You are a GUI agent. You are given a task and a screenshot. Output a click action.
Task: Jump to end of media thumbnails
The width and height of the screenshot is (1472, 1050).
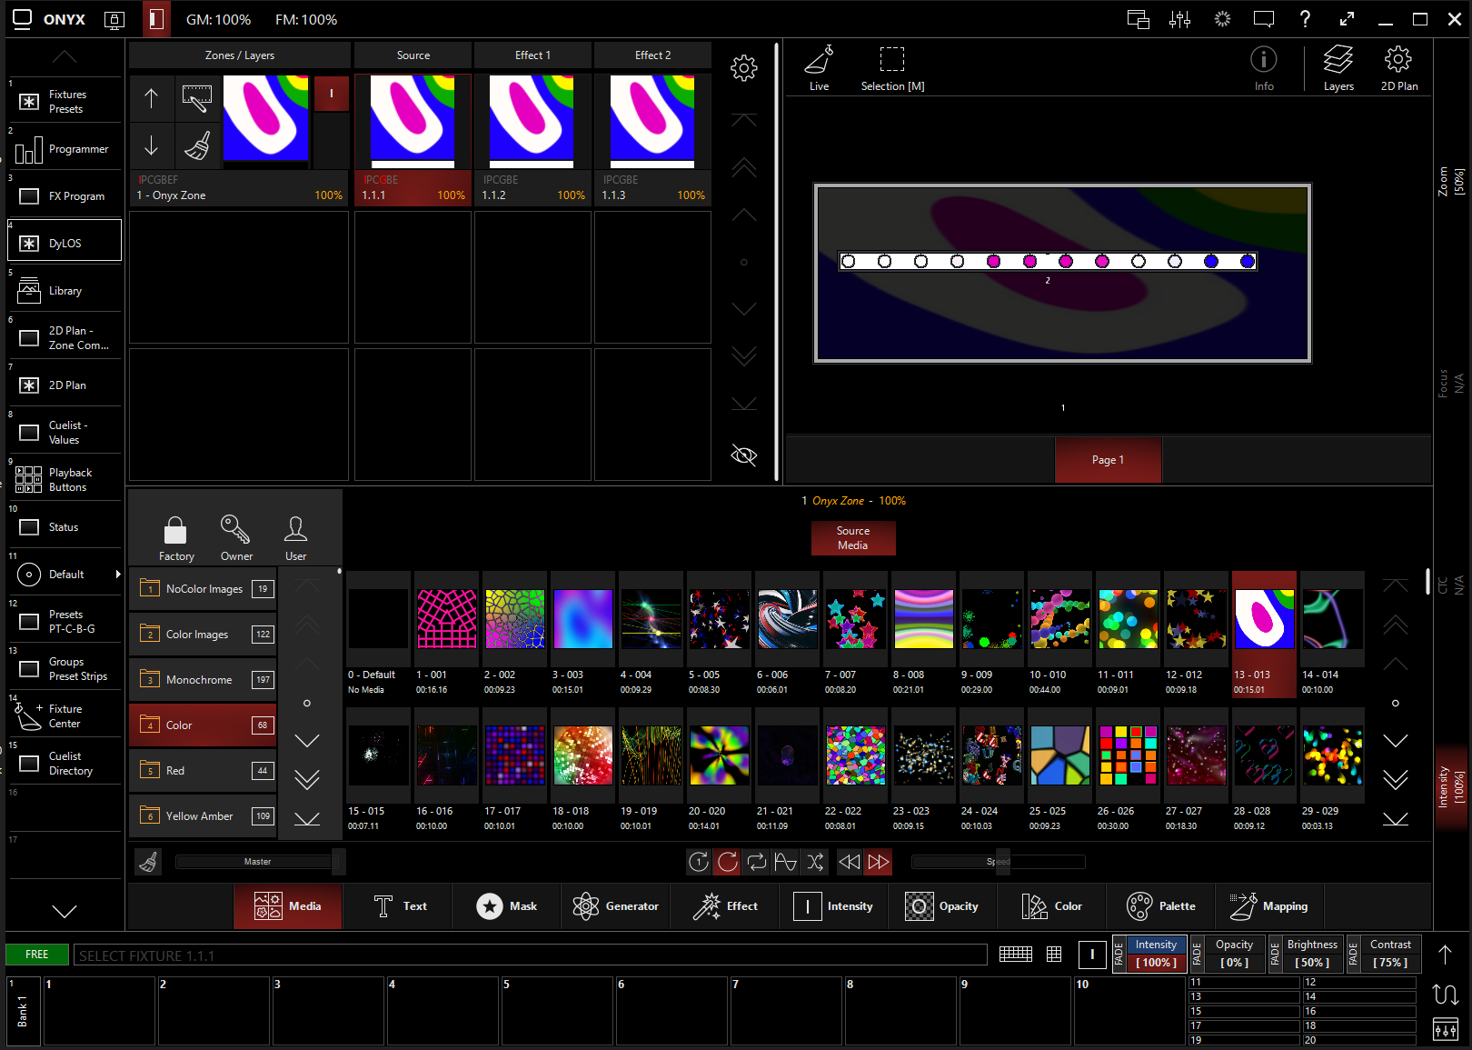click(x=1396, y=819)
